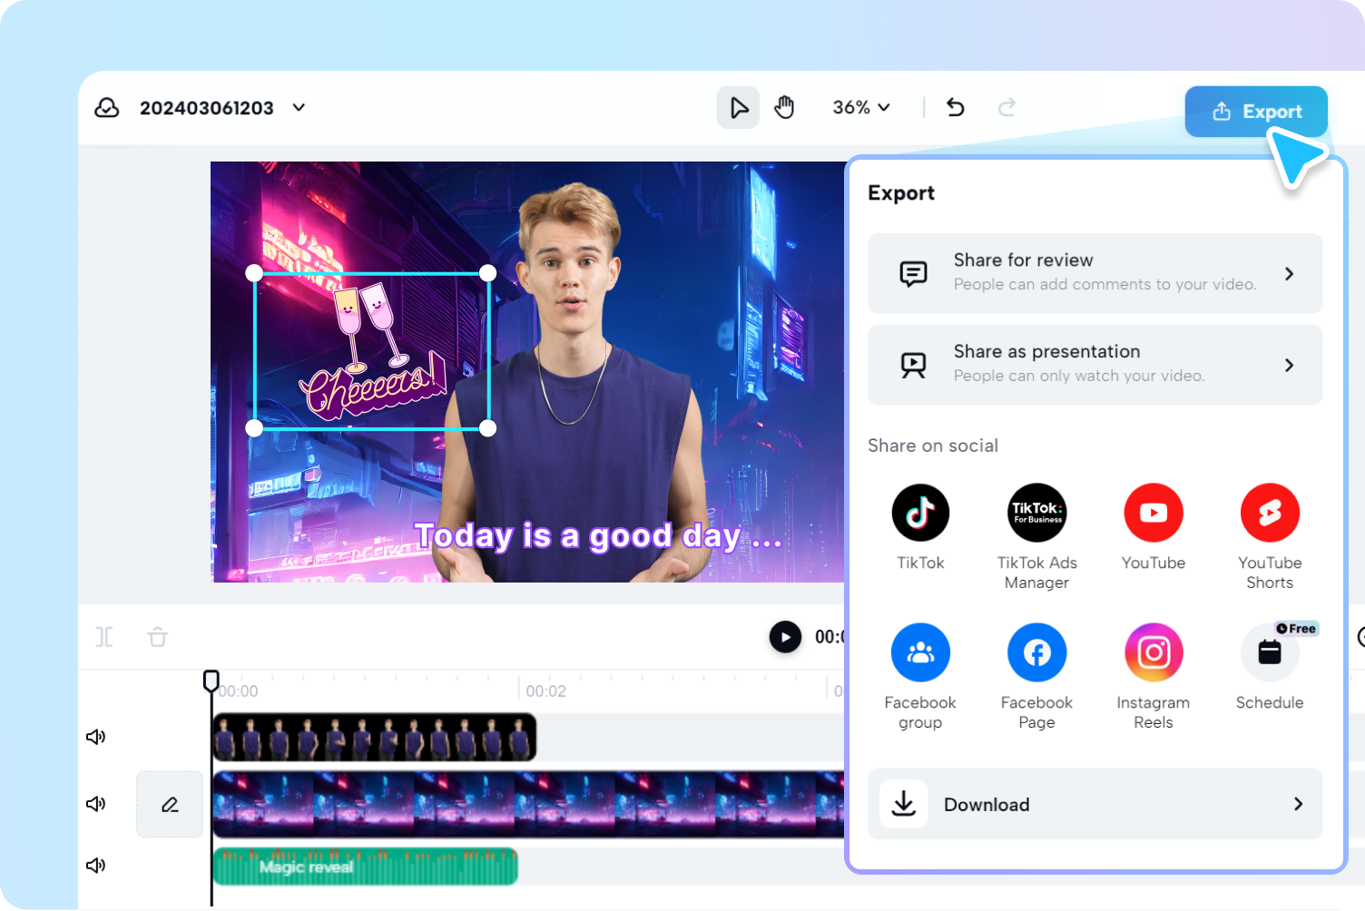Screen dimensions: 1365x911
Task: Select the Magic reveal audio clip
Action: point(365,867)
